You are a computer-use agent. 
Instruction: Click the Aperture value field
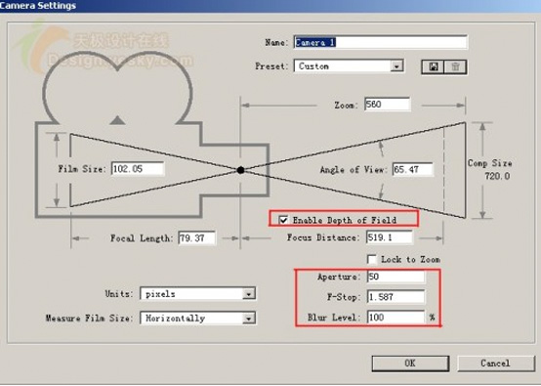[x=395, y=277]
